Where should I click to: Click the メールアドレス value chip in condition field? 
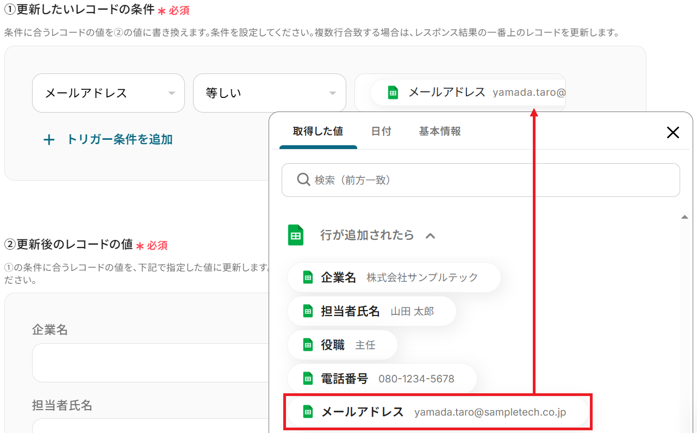(x=468, y=92)
